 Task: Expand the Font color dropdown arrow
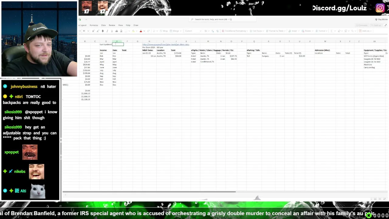[144, 31]
